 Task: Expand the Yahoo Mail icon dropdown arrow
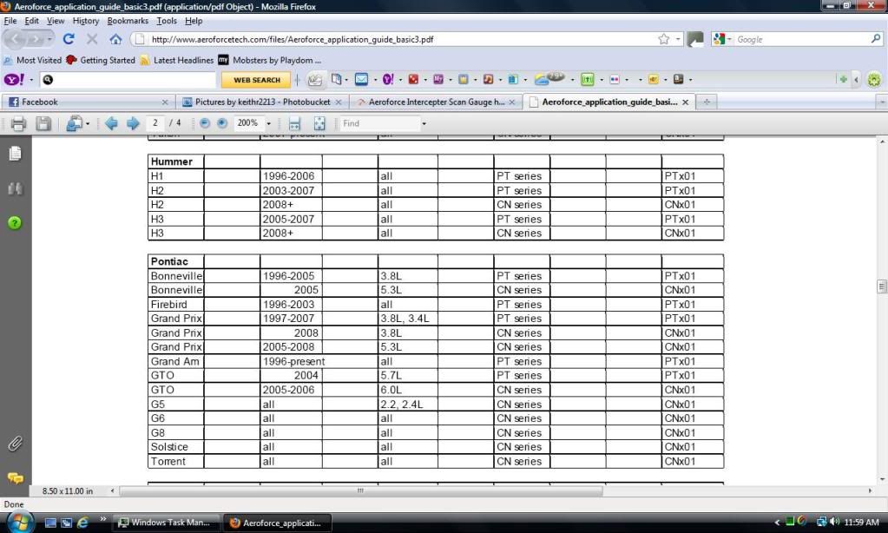(x=376, y=80)
